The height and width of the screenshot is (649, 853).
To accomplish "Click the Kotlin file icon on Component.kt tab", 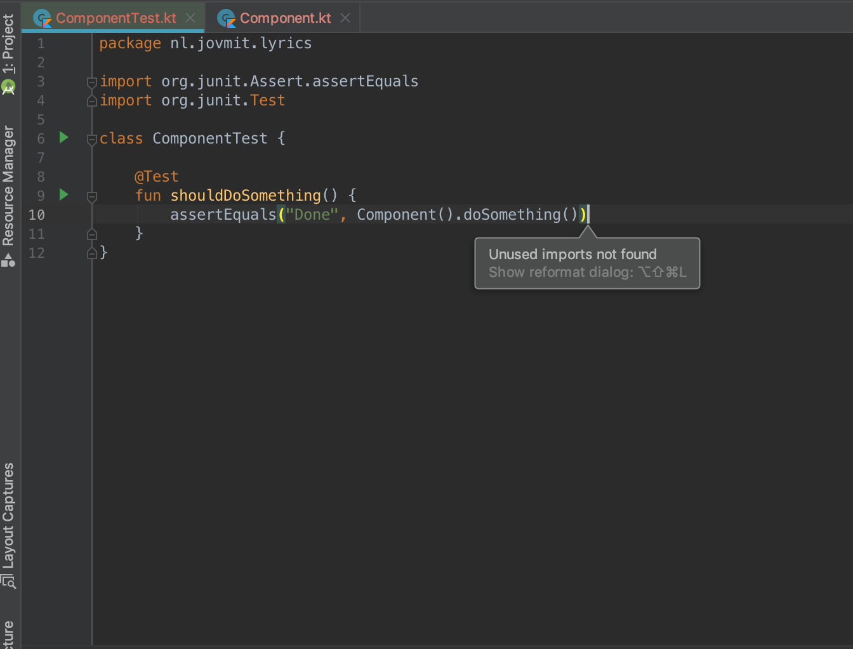I will [x=226, y=18].
